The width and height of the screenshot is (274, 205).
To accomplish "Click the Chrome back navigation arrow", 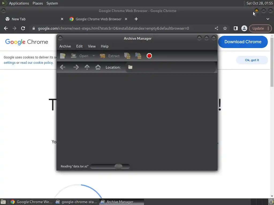I will tap(6, 28).
